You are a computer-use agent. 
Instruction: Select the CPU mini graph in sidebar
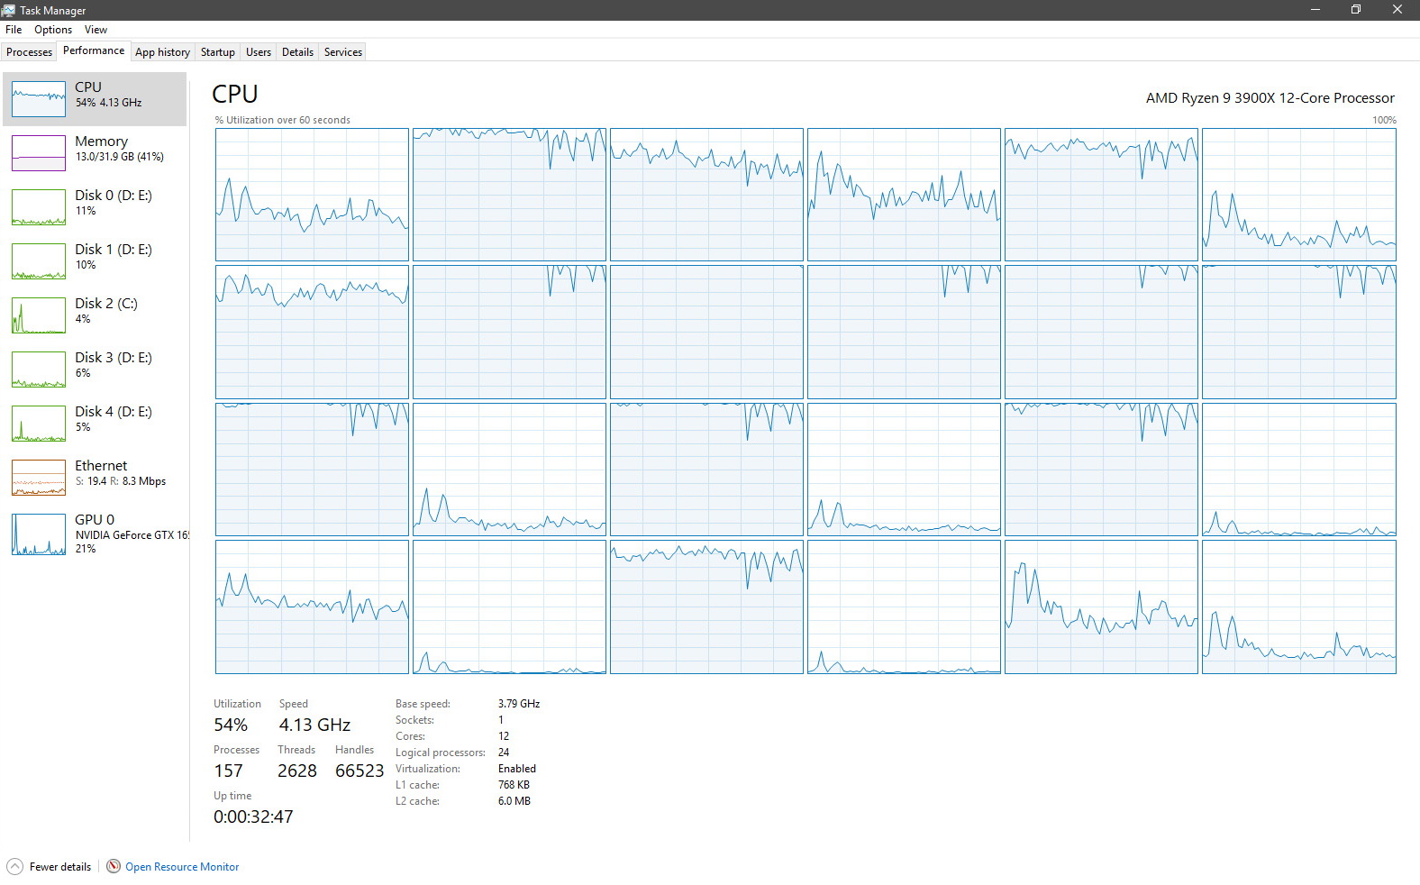click(x=39, y=99)
